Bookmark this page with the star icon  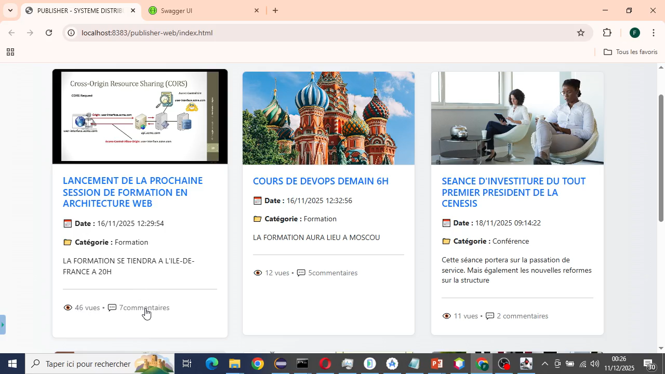tap(580, 32)
